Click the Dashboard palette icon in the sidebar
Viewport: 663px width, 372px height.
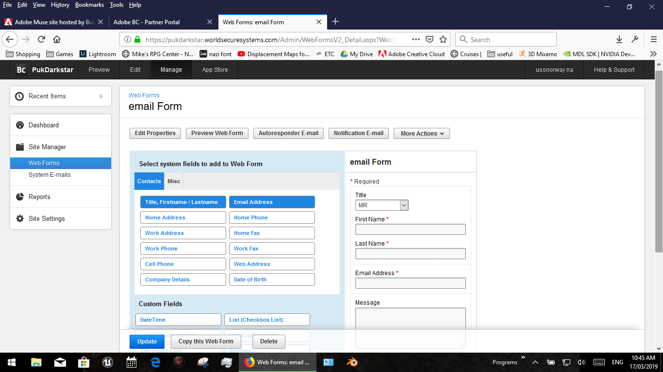(x=20, y=125)
